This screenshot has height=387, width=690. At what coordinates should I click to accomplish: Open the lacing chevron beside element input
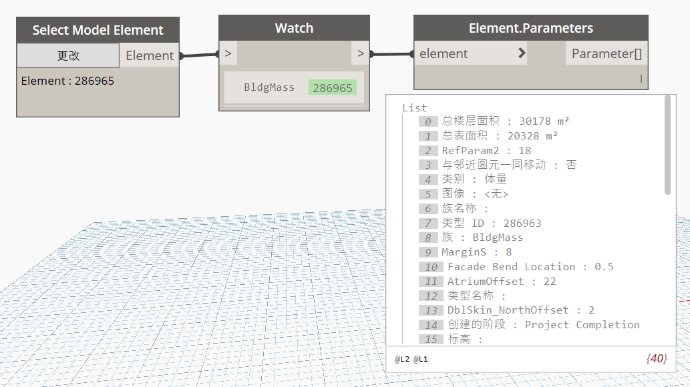522,53
